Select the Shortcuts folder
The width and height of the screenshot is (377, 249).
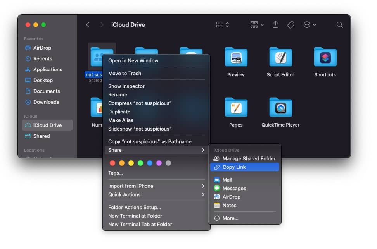(325, 57)
